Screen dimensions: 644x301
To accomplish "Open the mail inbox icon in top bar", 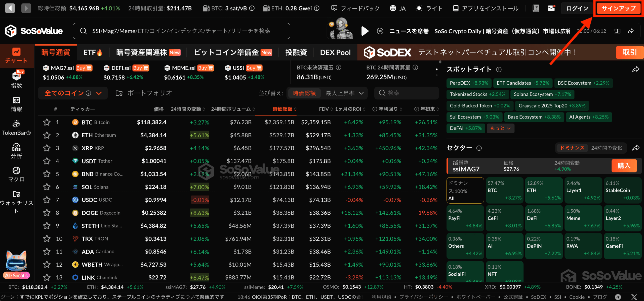I will click(551, 8).
